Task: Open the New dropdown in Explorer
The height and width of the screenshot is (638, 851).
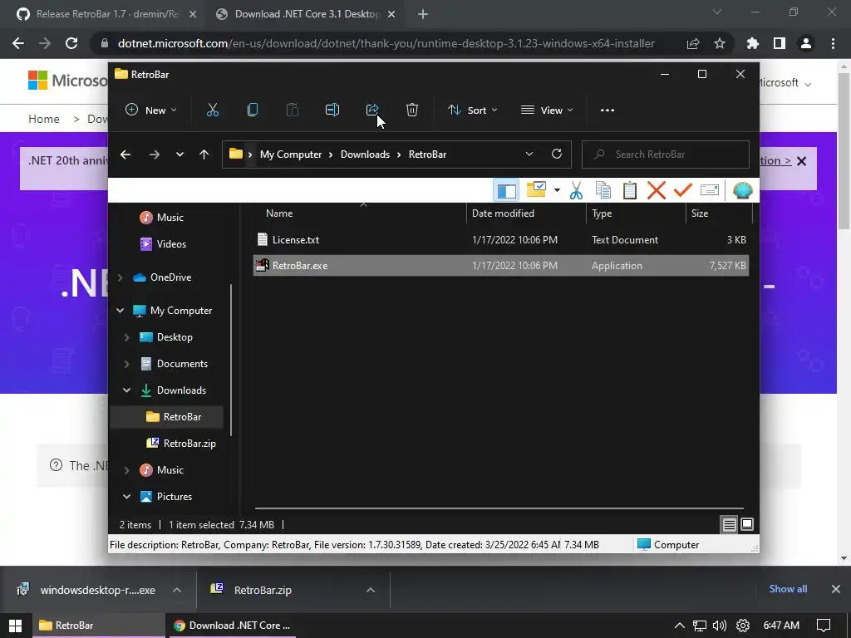Action: (151, 110)
